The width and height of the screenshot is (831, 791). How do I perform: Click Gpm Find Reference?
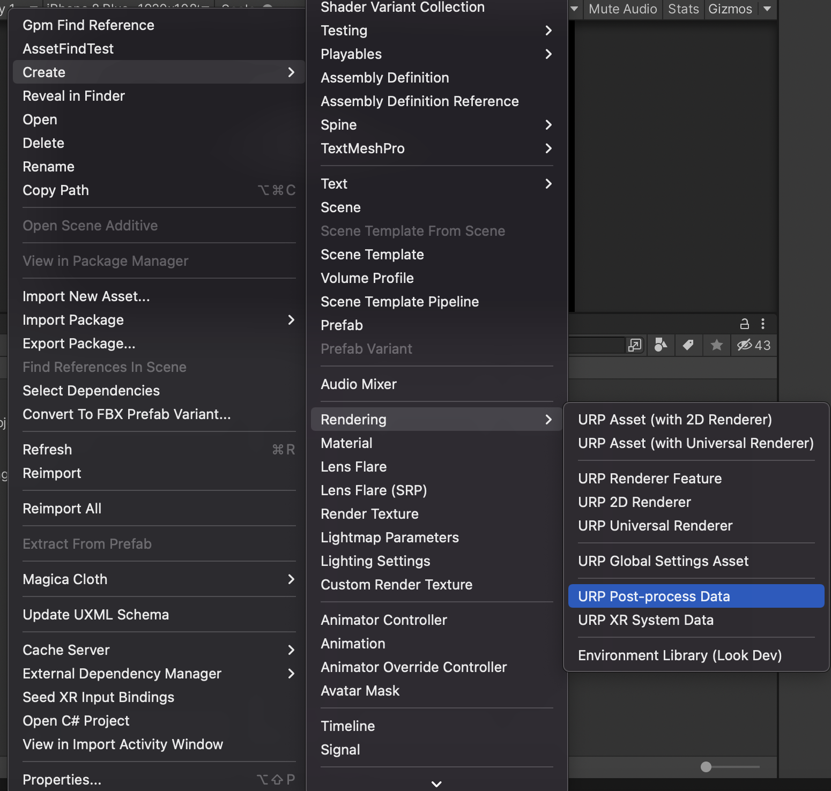click(x=159, y=25)
